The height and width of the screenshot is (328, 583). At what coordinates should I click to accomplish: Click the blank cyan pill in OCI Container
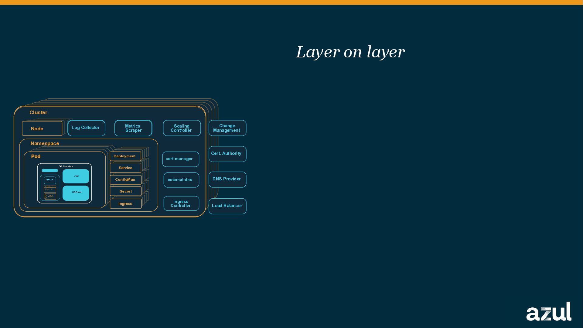(50, 171)
